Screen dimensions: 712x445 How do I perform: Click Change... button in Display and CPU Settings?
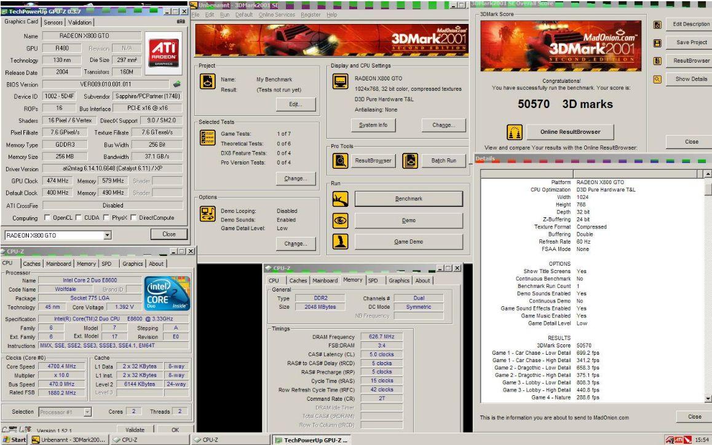click(x=443, y=125)
